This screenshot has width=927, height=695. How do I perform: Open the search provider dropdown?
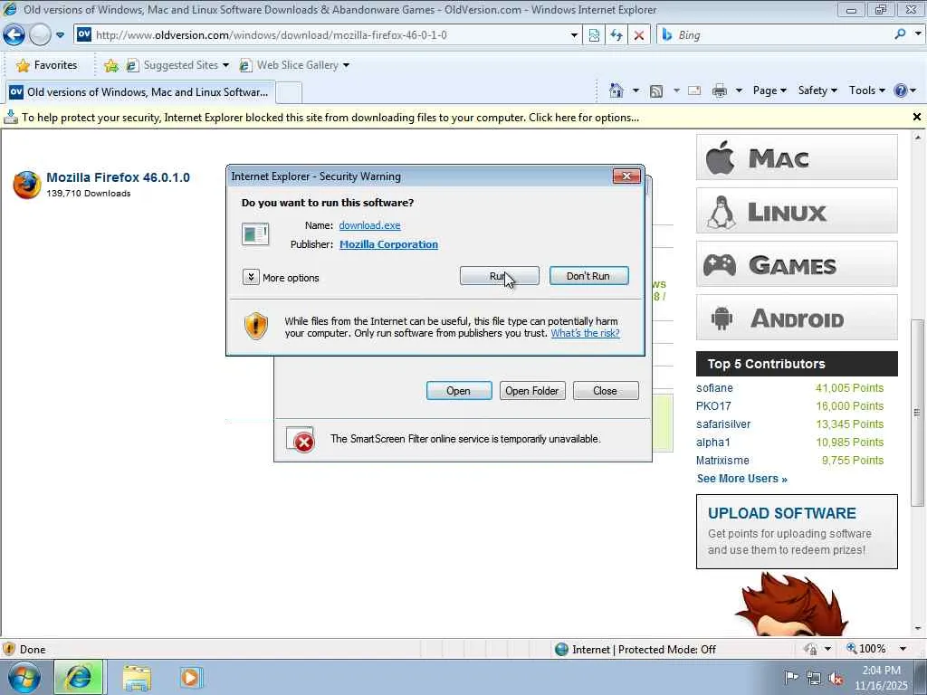tap(918, 34)
